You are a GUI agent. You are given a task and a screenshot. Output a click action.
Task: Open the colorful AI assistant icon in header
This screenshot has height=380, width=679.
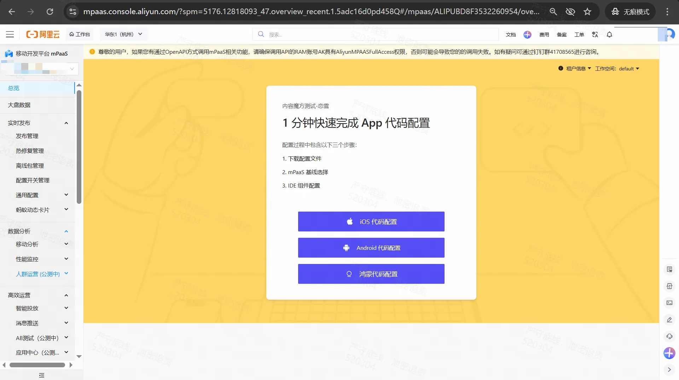click(527, 34)
